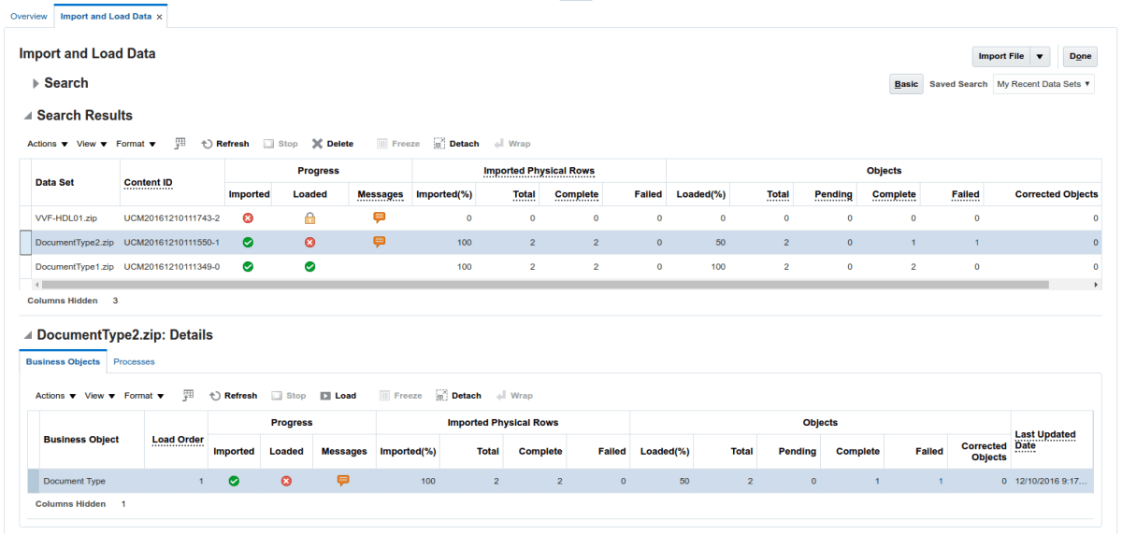Click Query By Example icon in Search Results
This screenshot has height=534, width=1122.
pyautogui.click(x=180, y=144)
